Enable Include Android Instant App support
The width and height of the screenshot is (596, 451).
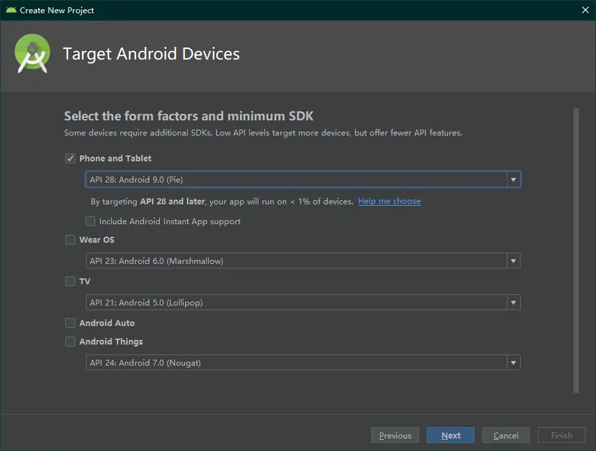[x=90, y=222]
